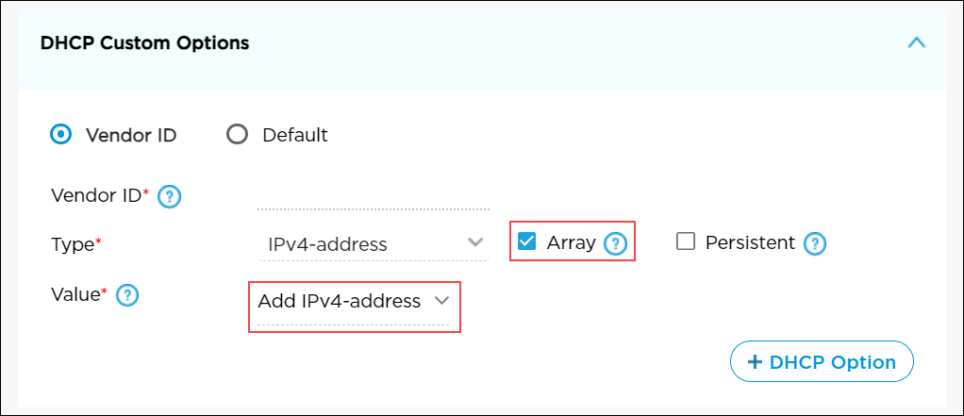
Task: Focus the Vendor ID text input field
Action: [373, 197]
